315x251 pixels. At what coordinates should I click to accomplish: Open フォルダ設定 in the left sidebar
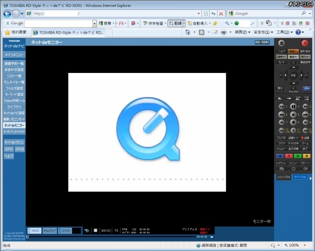point(14,88)
